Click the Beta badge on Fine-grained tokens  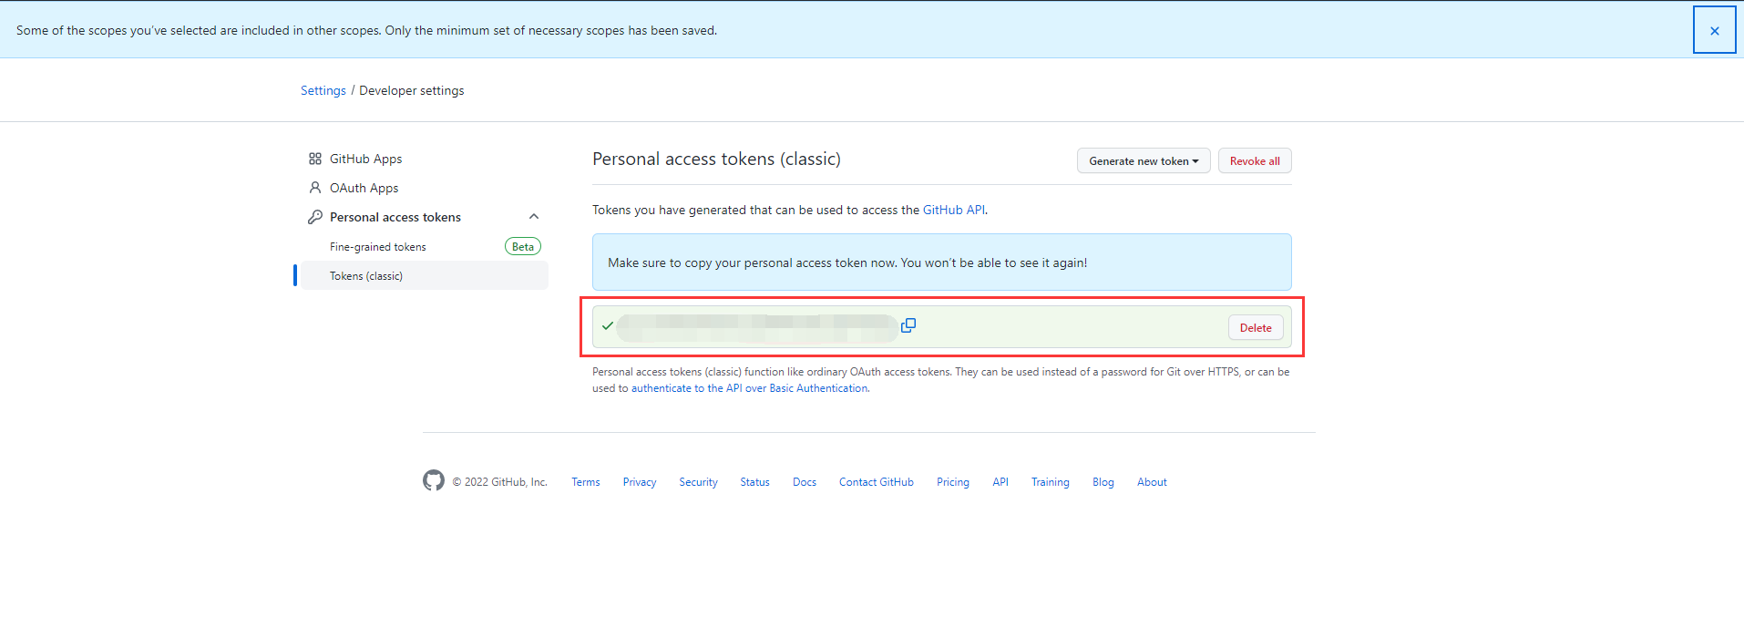point(523,246)
